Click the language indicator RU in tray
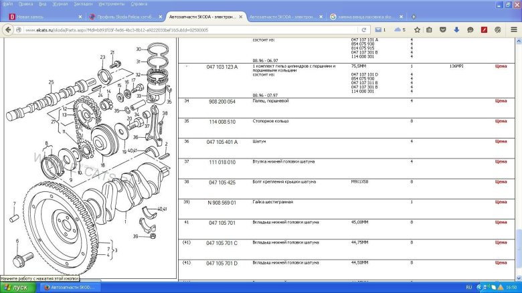Screen dimensions: 522x293 pos(469,287)
